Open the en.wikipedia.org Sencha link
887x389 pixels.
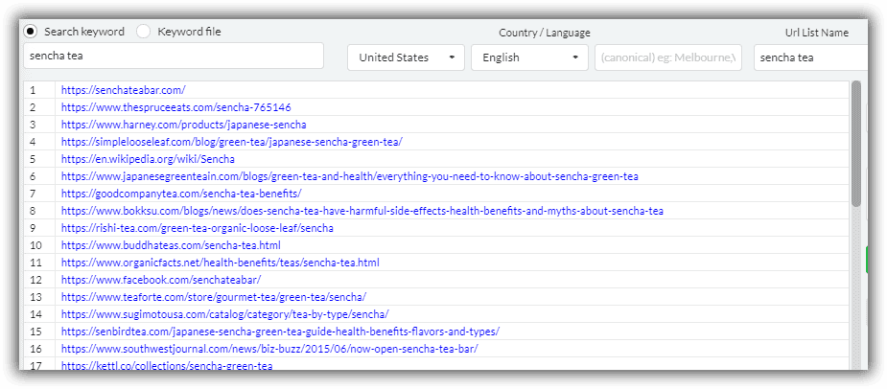point(148,159)
